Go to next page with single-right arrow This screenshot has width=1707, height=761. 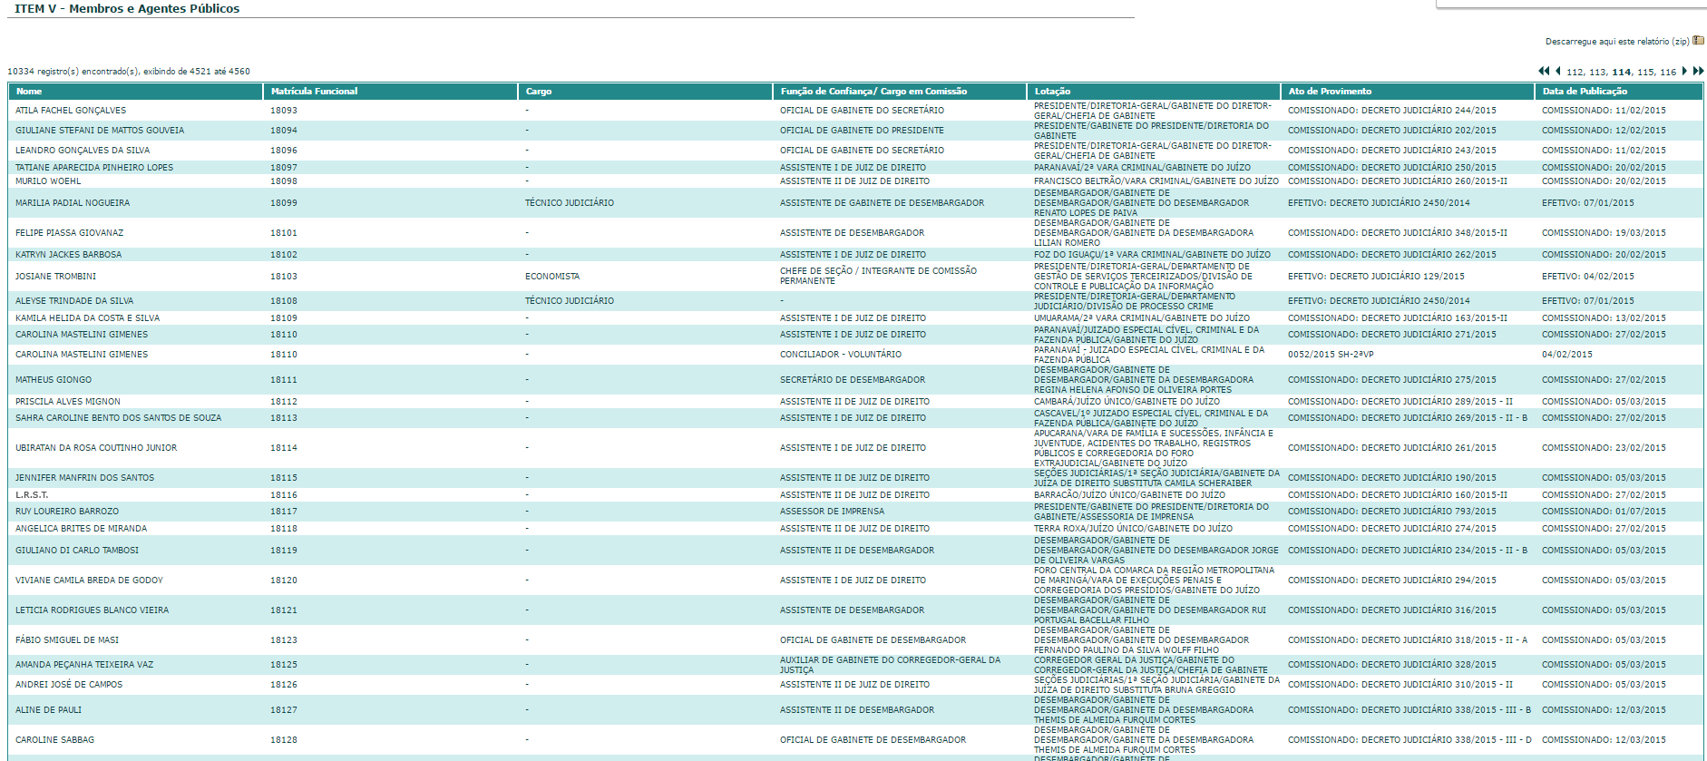pyautogui.click(x=1685, y=71)
